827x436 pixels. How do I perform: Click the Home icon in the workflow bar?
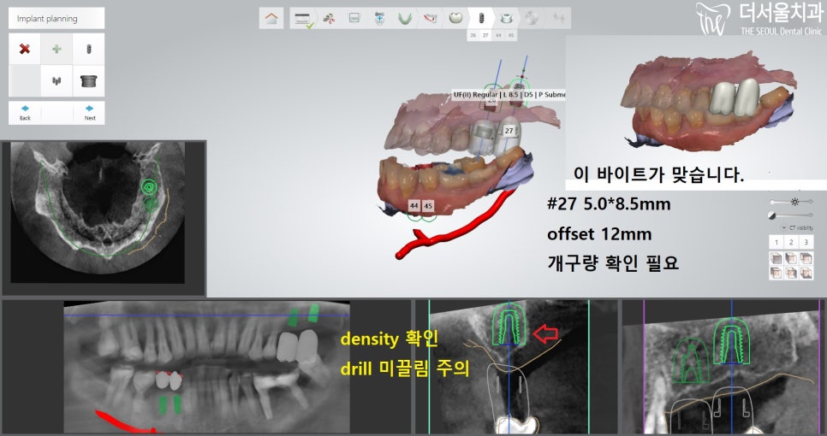pyautogui.click(x=272, y=18)
